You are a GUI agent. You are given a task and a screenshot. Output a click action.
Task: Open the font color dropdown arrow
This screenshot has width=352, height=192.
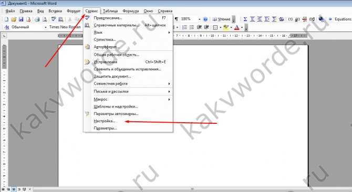point(242,28)
